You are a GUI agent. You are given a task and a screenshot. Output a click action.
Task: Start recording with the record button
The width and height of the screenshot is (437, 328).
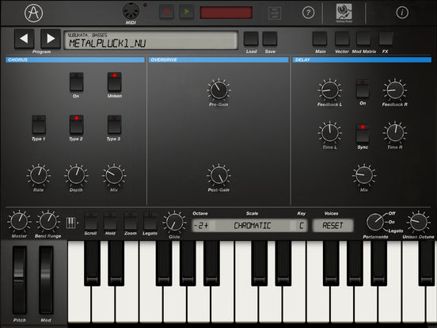(167, 12)
